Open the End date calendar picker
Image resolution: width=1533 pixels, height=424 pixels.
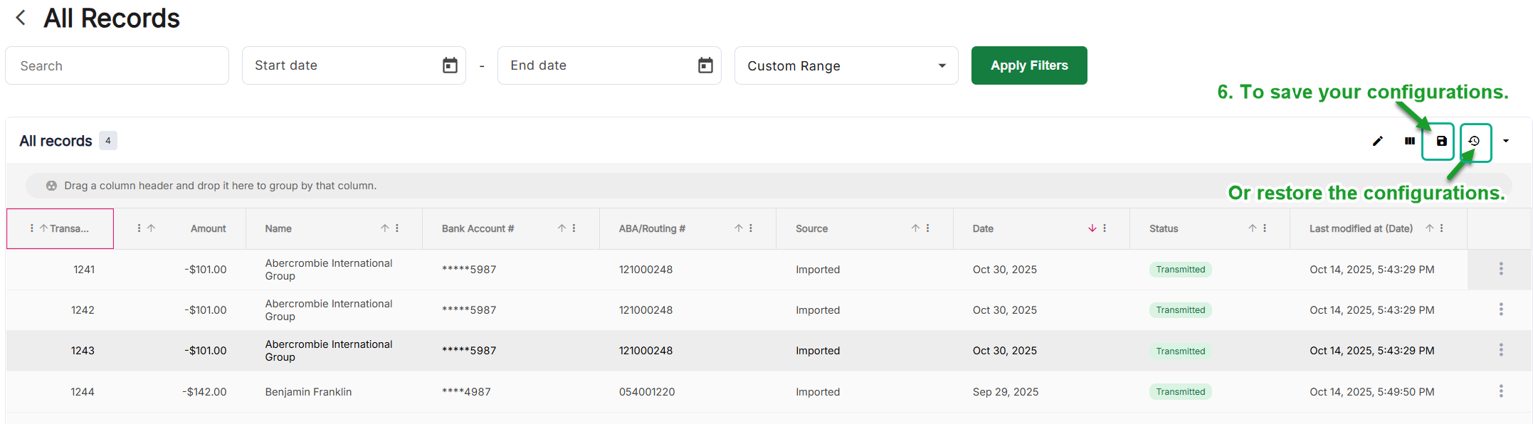tap(705, 65)
